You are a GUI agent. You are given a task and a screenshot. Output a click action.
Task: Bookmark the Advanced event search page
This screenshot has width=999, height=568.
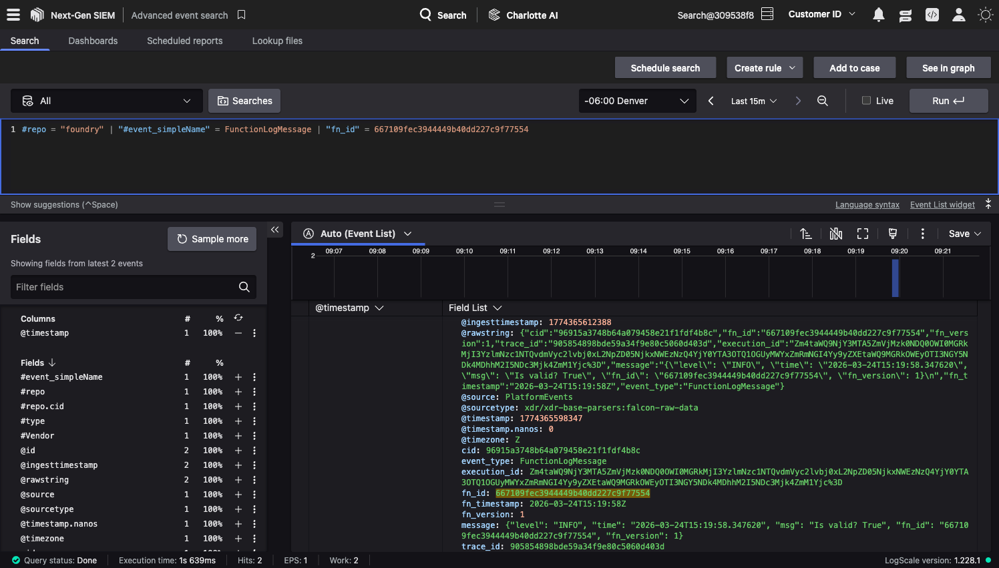[242, 15]
